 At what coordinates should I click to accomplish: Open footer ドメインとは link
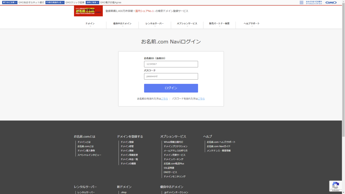pos(84,142)
